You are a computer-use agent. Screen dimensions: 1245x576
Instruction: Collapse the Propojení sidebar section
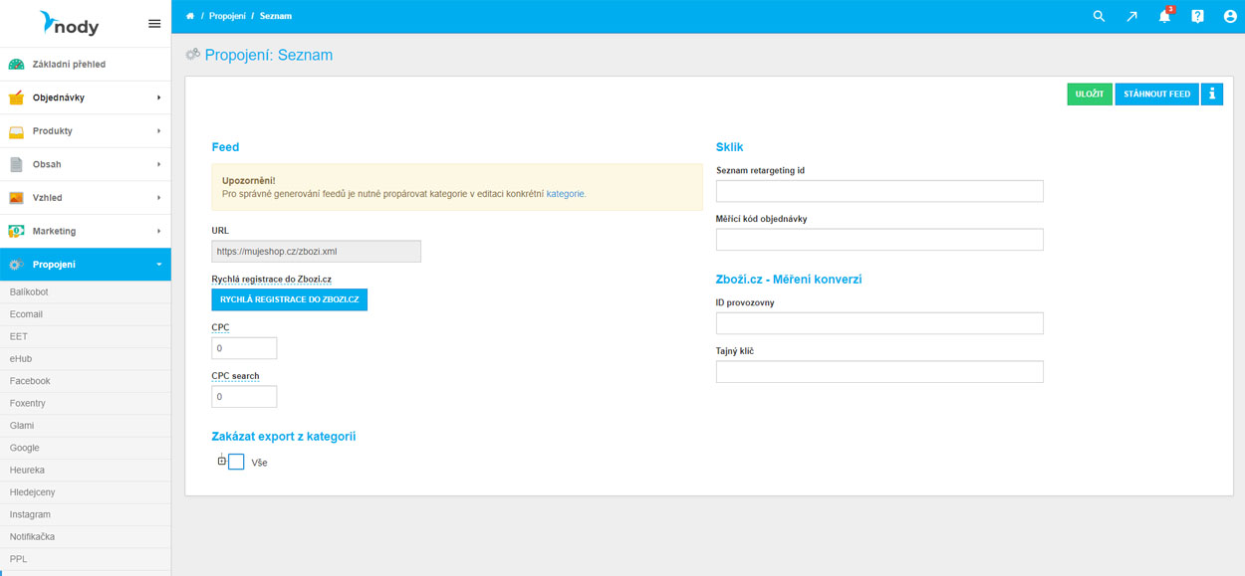[85, 265]
